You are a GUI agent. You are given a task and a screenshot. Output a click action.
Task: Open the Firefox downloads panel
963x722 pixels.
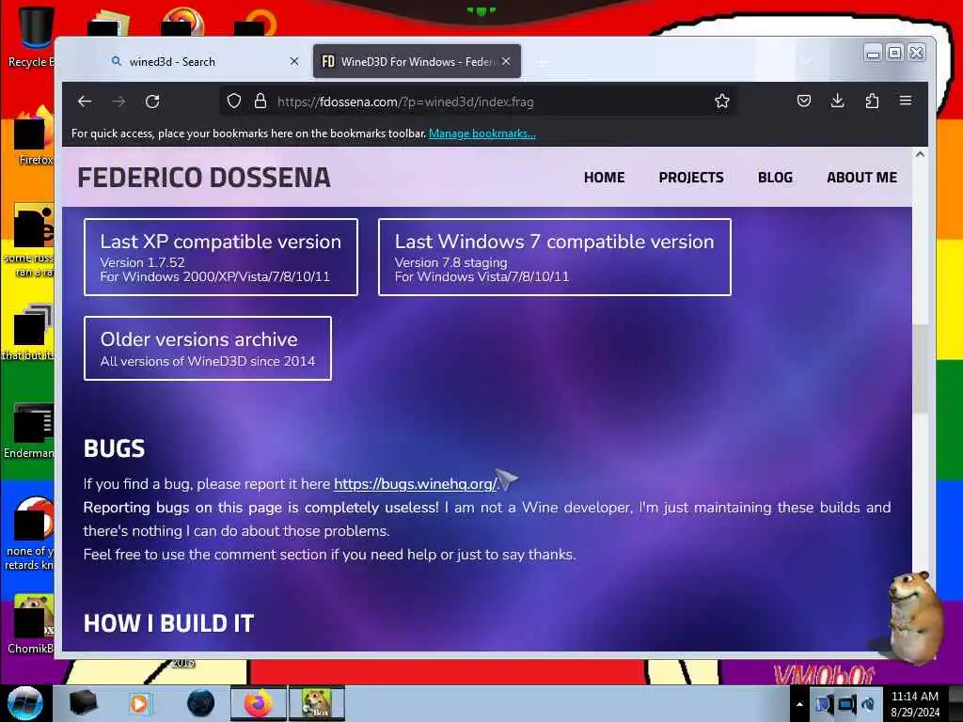(837, 101)
